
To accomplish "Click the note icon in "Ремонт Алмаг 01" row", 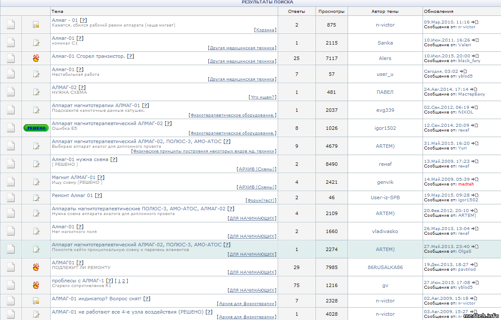I will pyautogui.click(x=36, y=197).
